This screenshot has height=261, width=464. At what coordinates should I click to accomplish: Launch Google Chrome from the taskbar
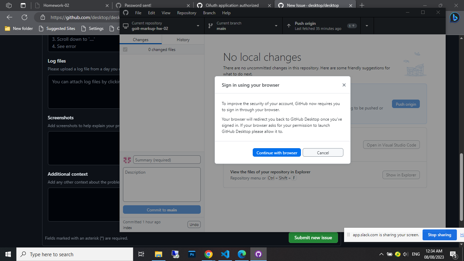[x=208, y=254]
